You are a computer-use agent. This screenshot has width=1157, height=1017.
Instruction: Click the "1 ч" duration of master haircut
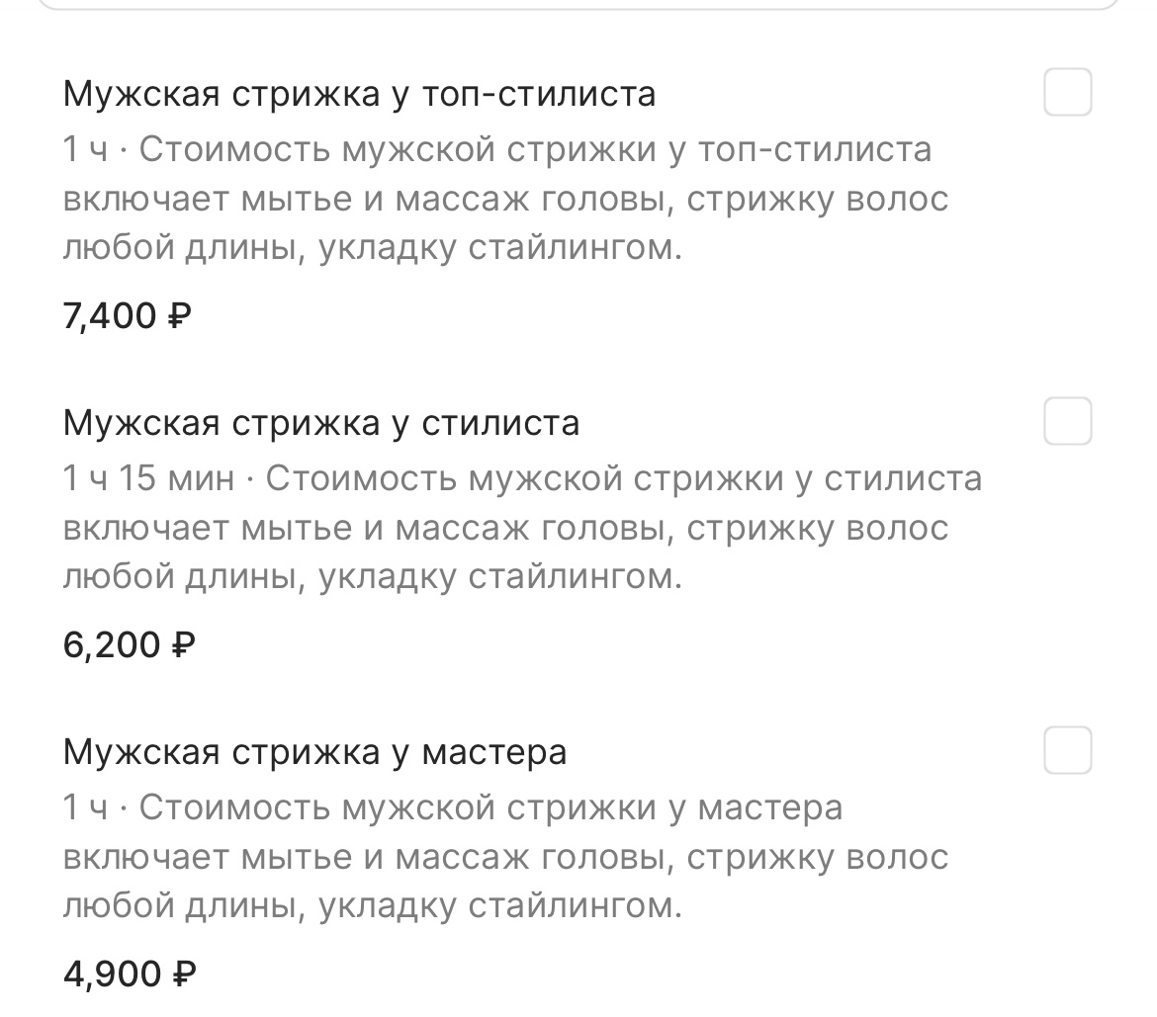(84, 808)
